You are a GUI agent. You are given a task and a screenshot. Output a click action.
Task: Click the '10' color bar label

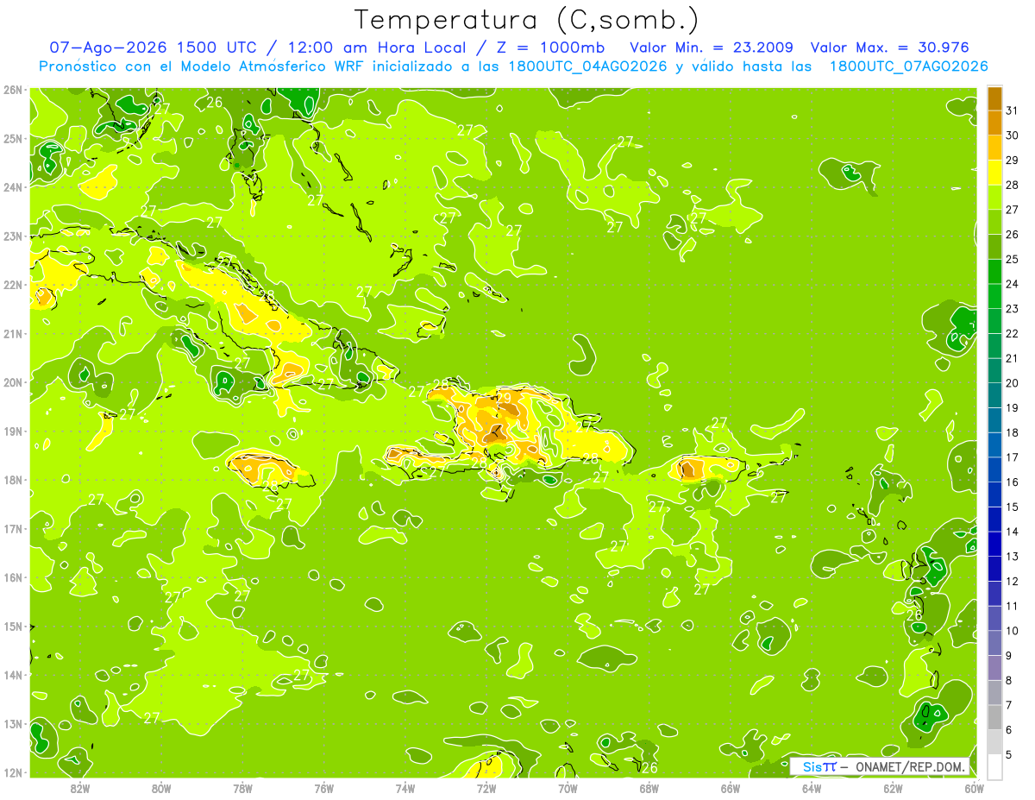tap(1013, 631)
